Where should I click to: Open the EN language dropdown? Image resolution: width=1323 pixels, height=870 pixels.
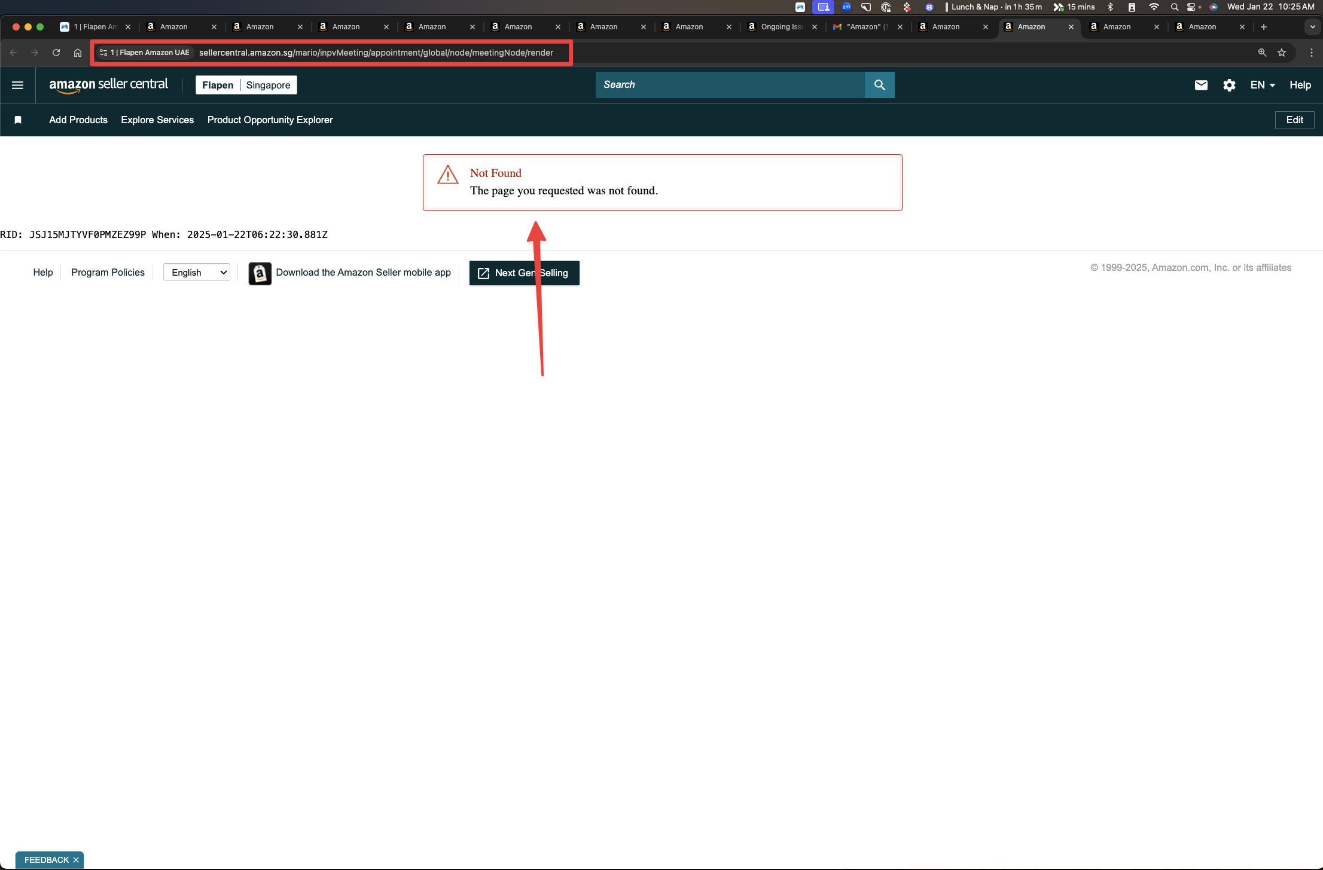click(x=1263, y=85)
